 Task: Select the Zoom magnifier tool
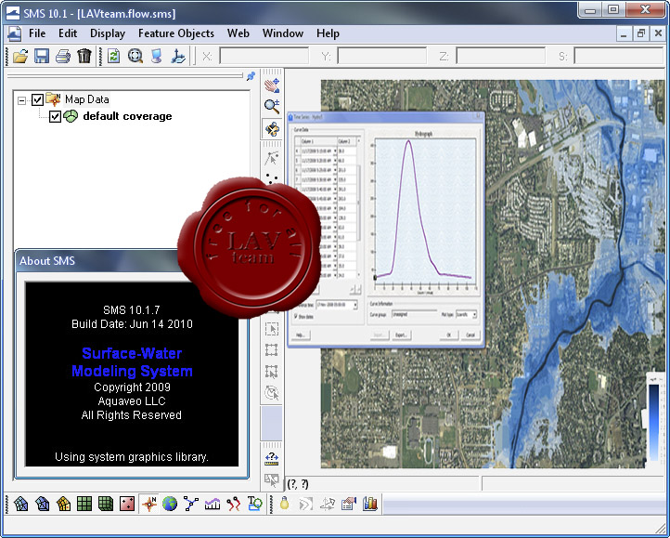coord(272,106)
